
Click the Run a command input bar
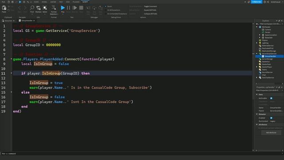coord(142,154)
